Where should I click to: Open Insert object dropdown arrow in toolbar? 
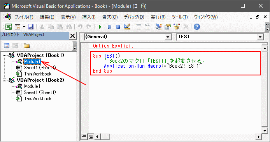click(x=24, y=27)
